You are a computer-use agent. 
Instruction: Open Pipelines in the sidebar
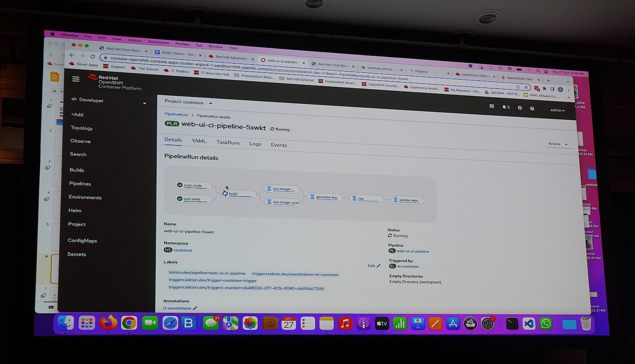coord(80,184)
